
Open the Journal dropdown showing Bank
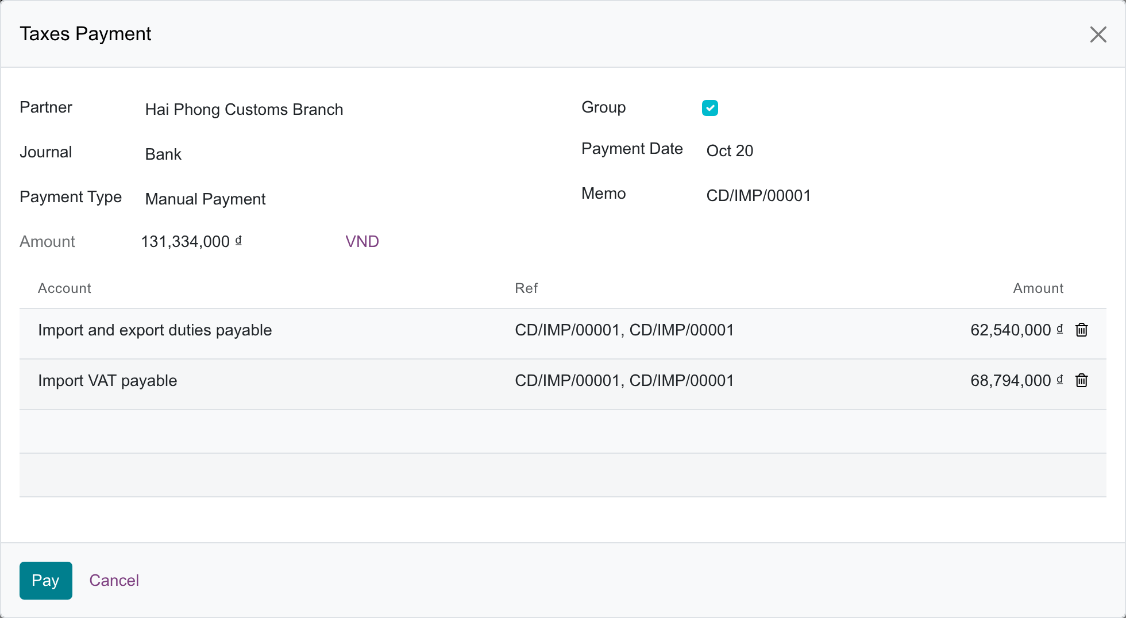163,154
